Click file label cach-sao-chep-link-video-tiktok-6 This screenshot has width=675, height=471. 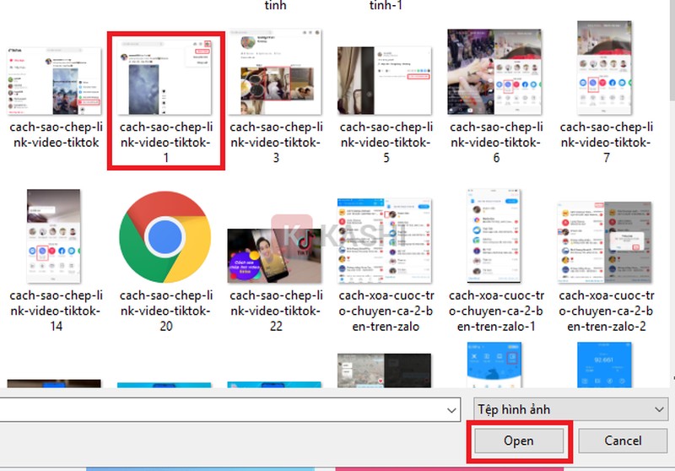(496, 143)
